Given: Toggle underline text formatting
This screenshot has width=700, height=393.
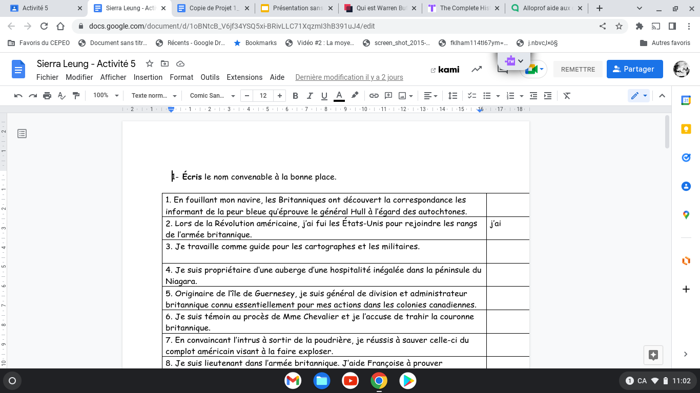Looking at the screenshot, I should (324, 96).
